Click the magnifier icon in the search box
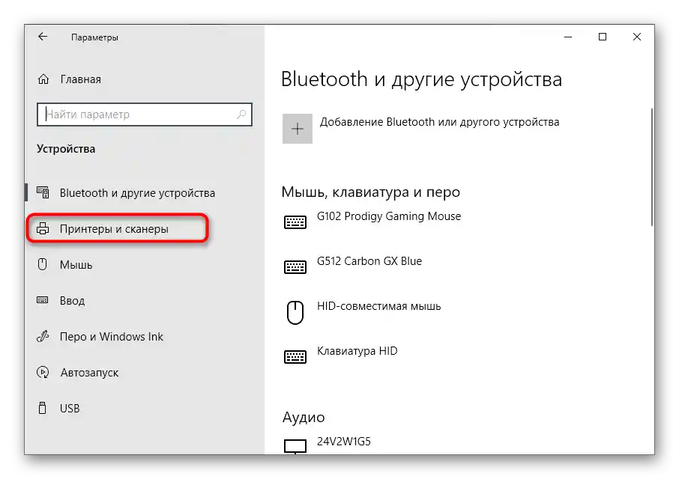 tap(241, 114)
